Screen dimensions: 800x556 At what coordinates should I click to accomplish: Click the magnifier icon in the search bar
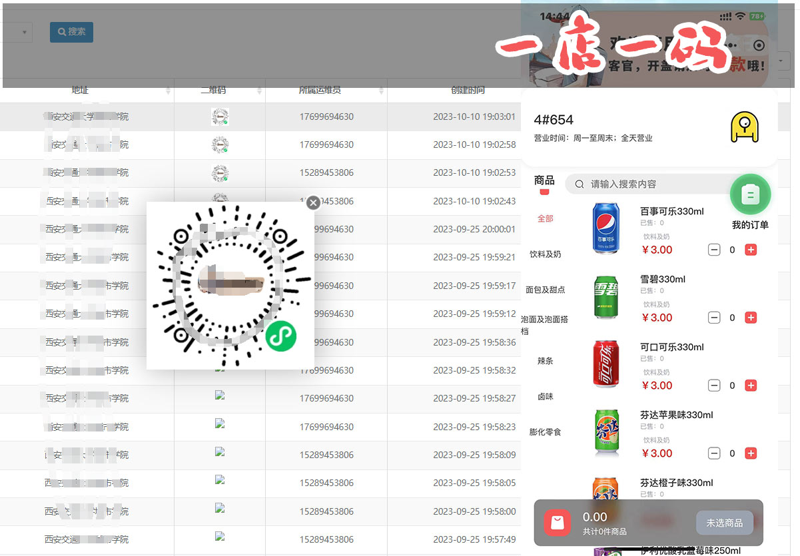(578, 184)
